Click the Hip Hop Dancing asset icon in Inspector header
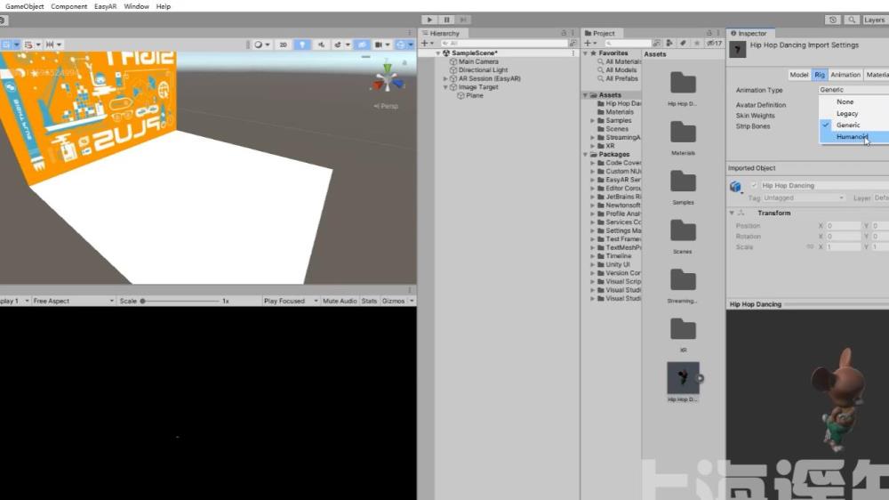The height and width of the screenshot is (500, 889). tap(737, 49)
